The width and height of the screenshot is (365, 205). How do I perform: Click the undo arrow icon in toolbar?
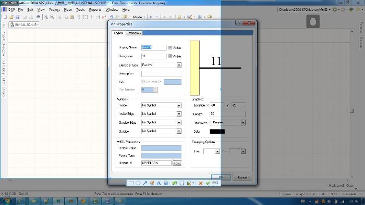(x=112, y=17)
